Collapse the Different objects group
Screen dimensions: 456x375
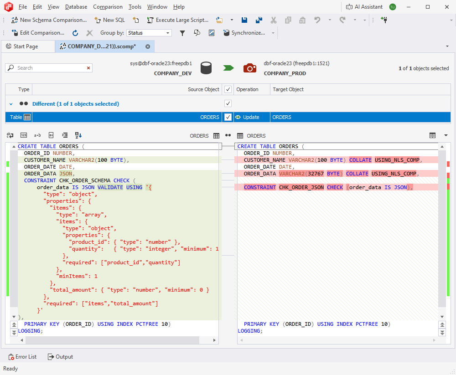click(10, 103)
